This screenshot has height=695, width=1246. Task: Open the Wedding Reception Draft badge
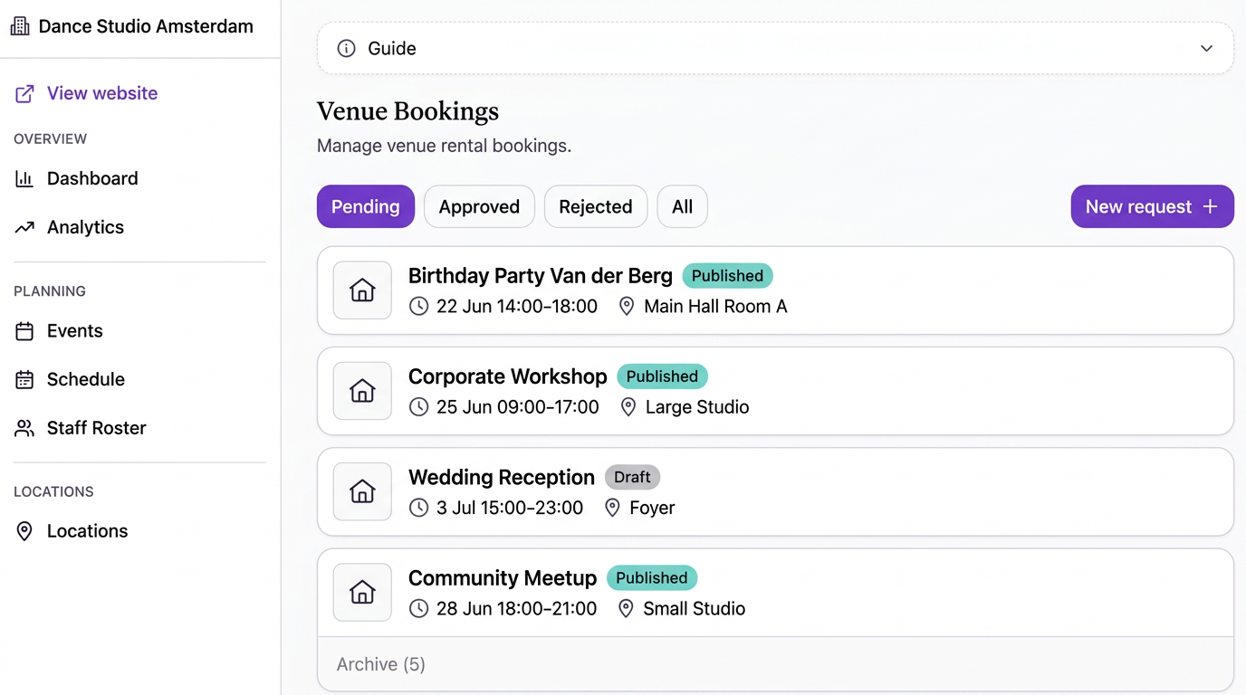click(632, 477)
